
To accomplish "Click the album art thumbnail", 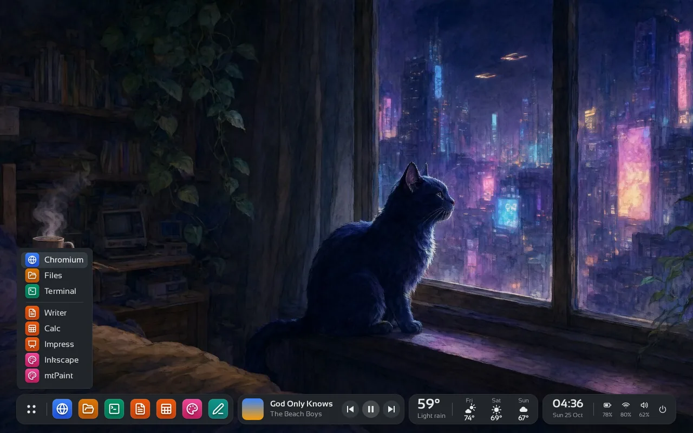I will [253, 409].
